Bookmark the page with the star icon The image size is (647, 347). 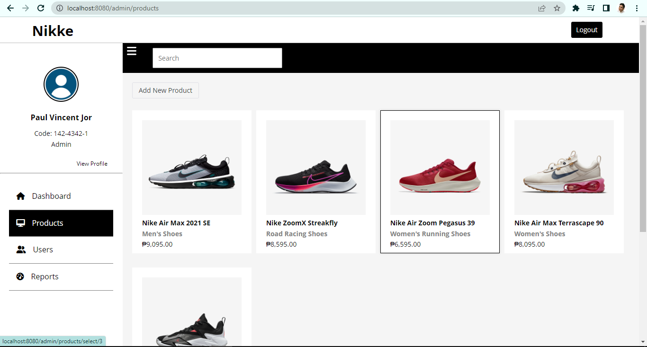[x=557, y=8]
